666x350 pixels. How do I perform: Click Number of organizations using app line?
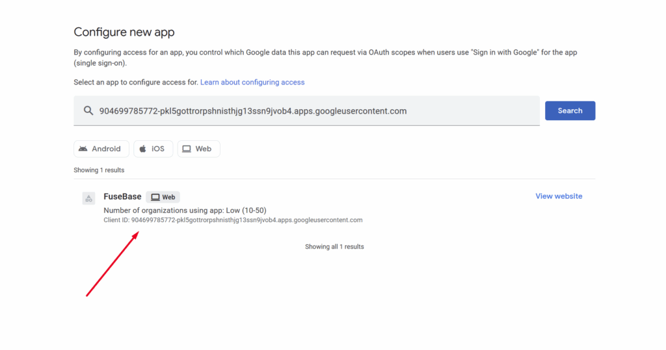(185, 210)
